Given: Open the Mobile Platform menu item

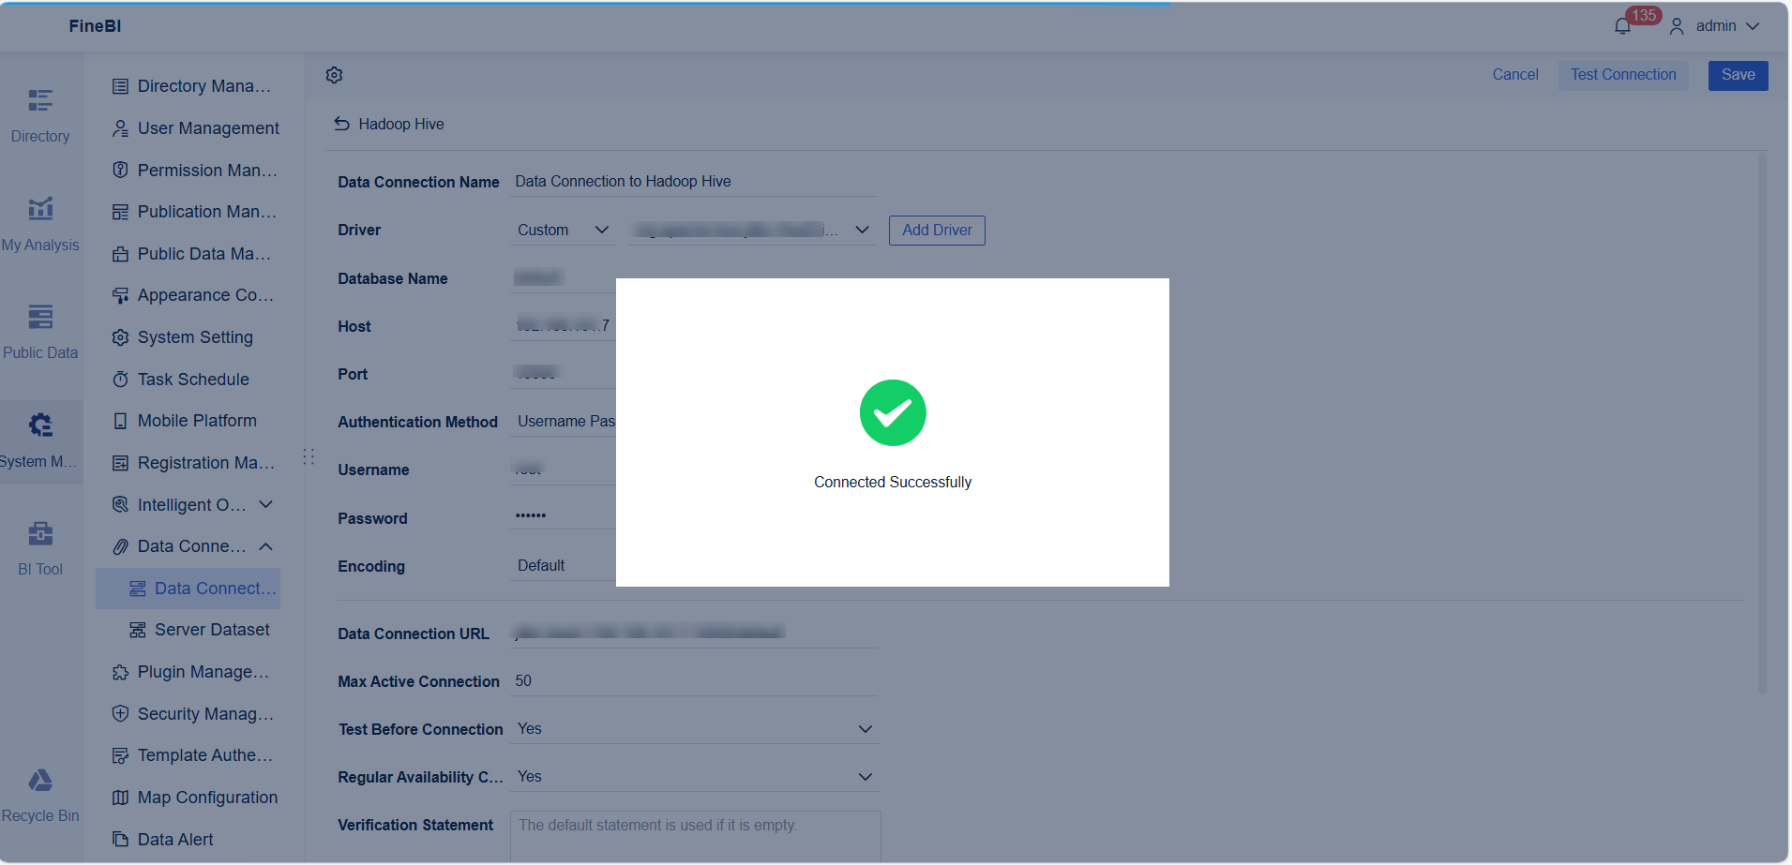Looking at the screenshot, I should coord(185,421).
